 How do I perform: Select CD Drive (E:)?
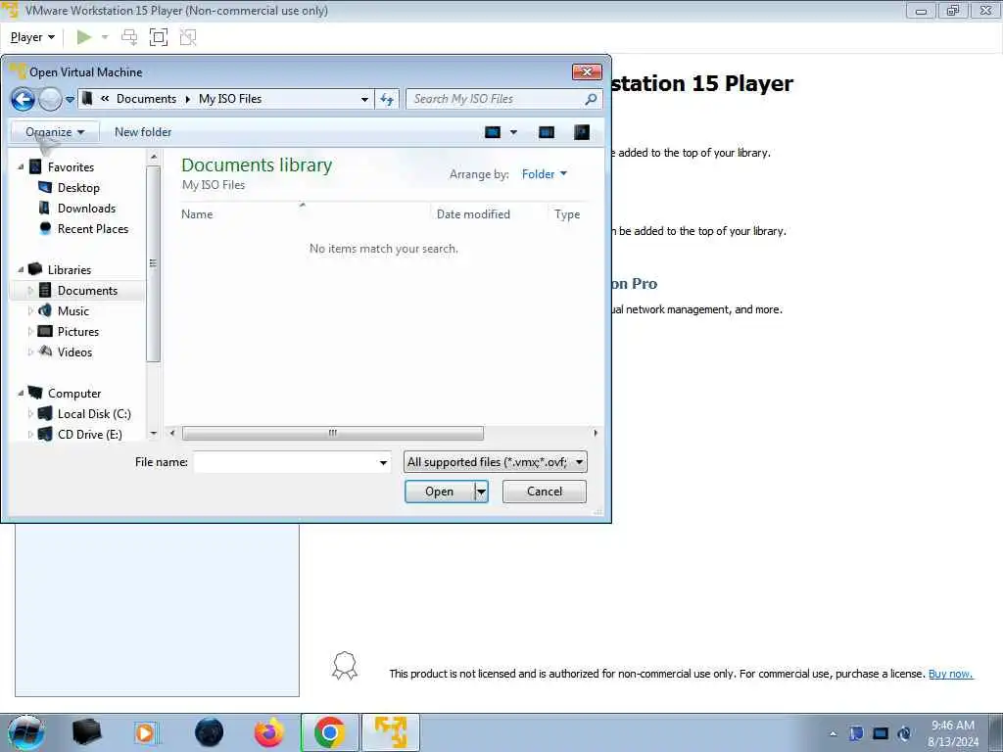tap(89, 434)
